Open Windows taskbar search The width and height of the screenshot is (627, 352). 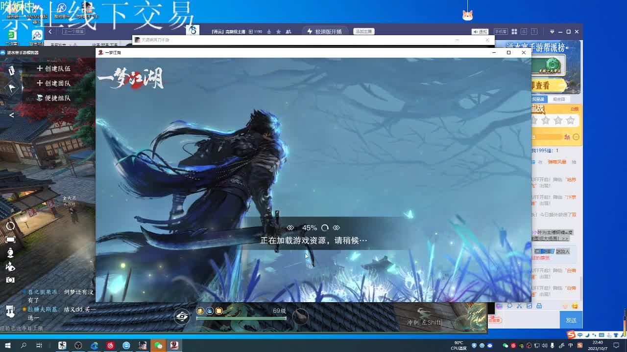point(24,345)
